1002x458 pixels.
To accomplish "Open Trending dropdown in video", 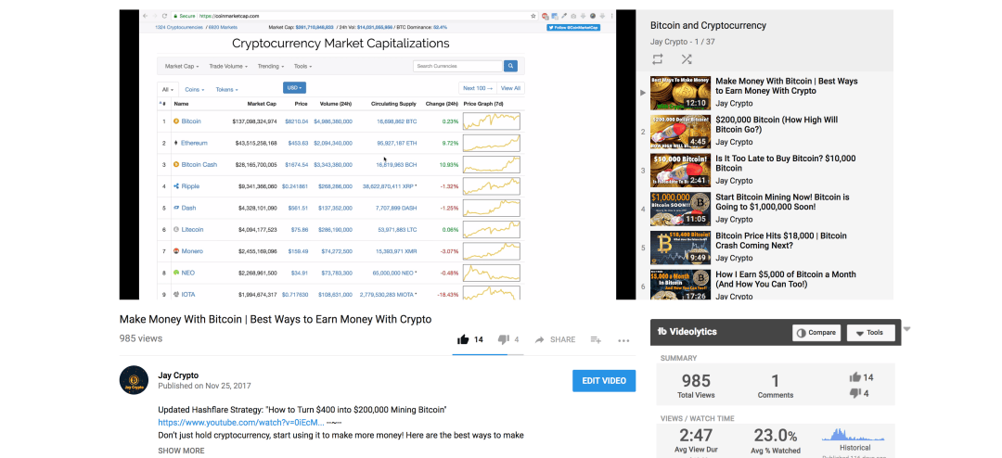I will (271, 66).
